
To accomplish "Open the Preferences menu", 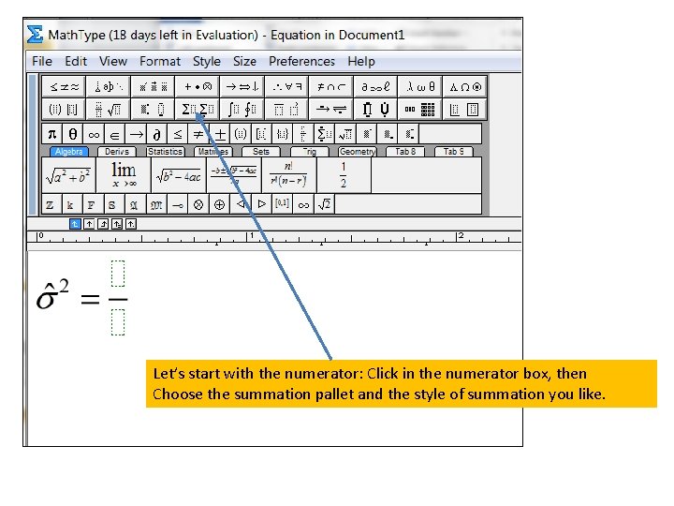I will pos(301,61).
